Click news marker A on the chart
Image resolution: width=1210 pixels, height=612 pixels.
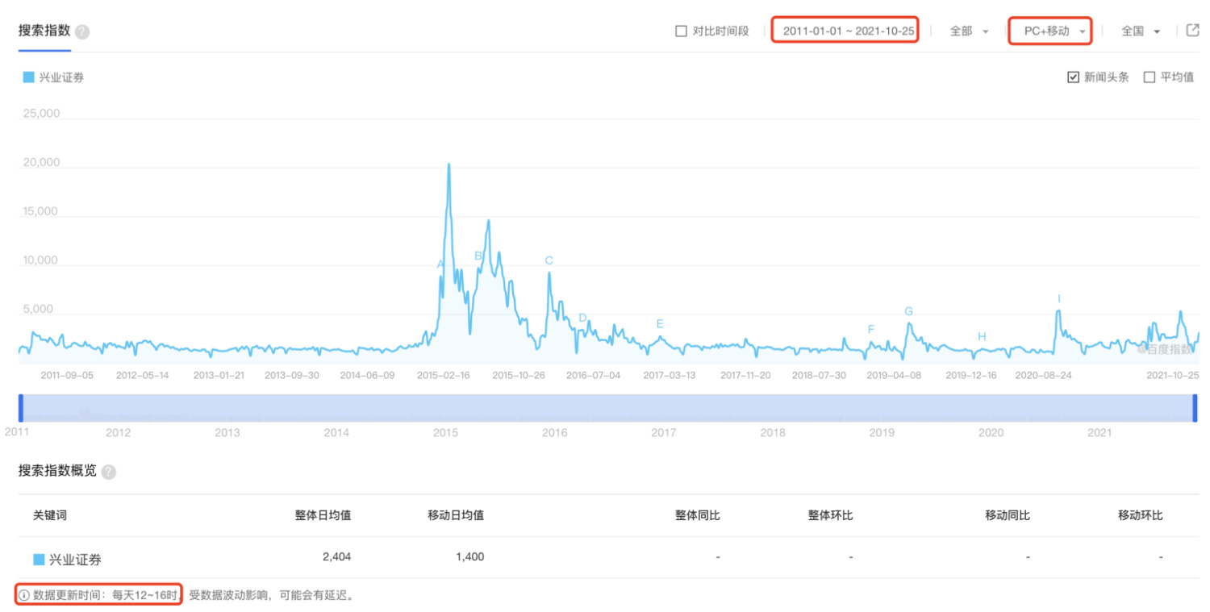440,264
